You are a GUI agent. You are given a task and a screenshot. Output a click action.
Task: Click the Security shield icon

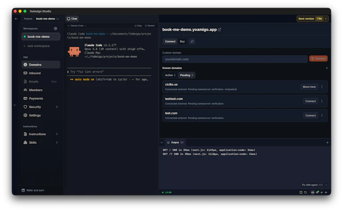[25, 107]
